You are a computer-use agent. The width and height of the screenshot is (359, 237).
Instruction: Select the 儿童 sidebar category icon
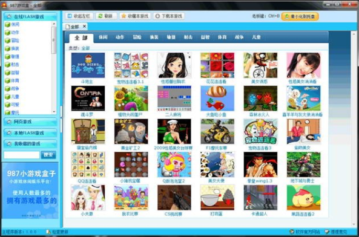coord(7,97)
